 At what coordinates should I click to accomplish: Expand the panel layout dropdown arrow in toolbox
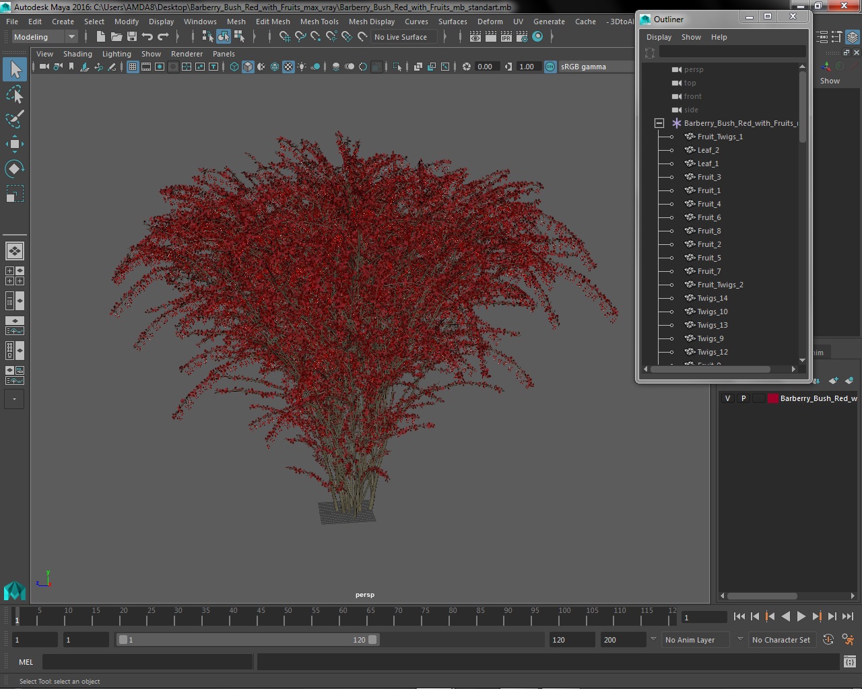pos(14,399)
